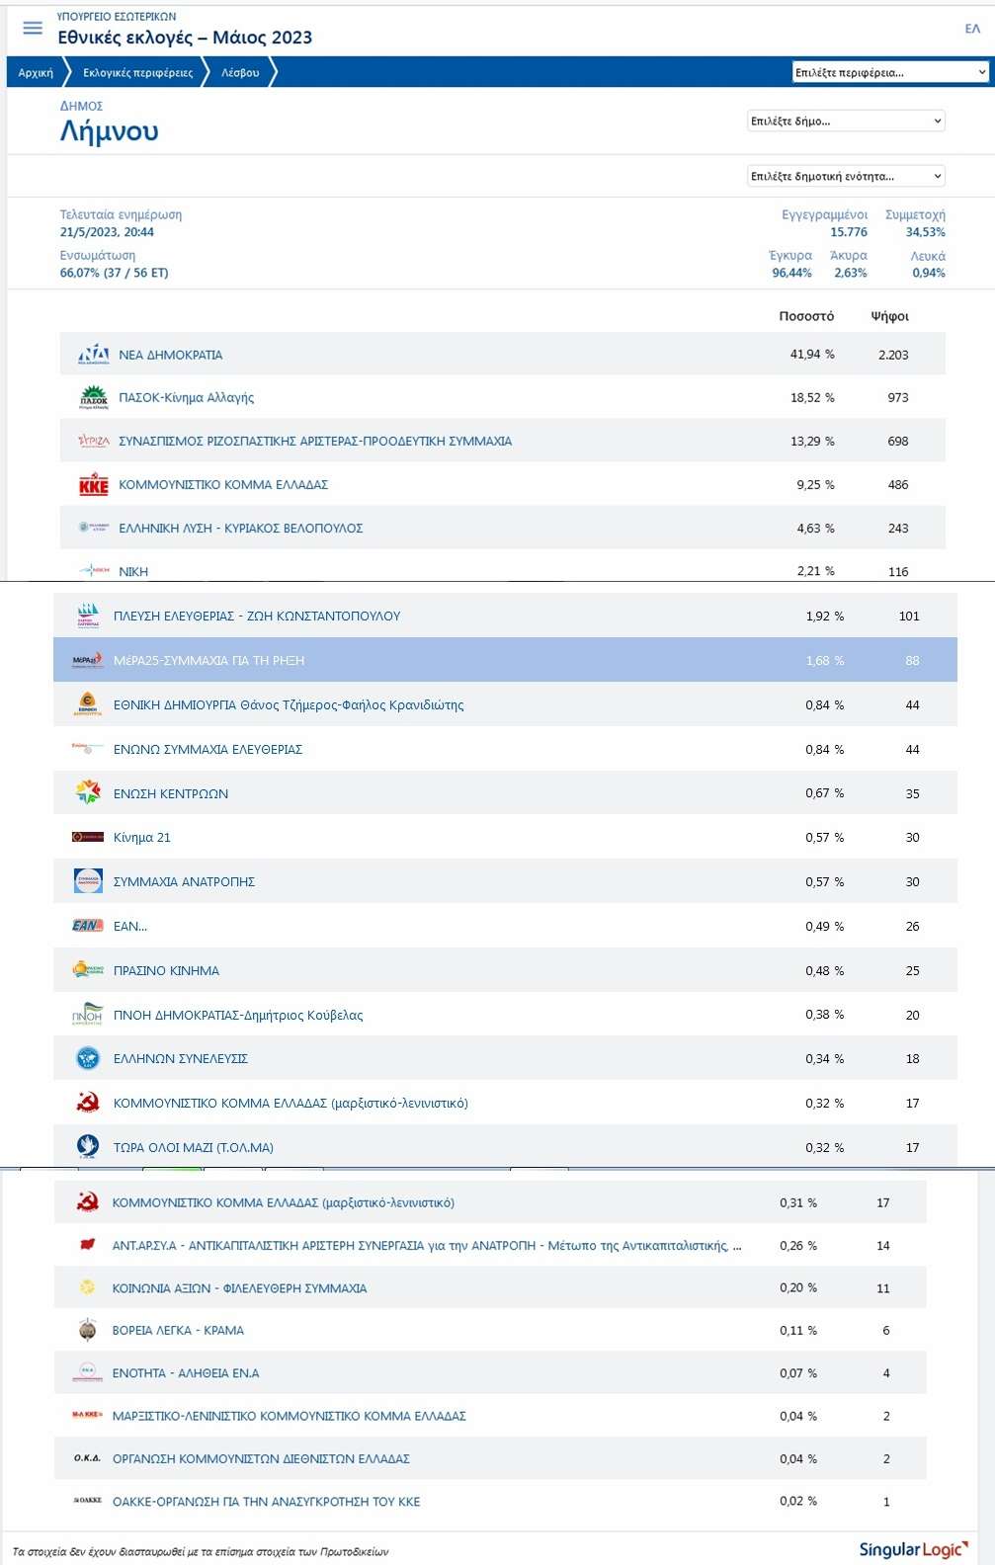Open the ΕΛΛΗΝΙΚΗ ΛΥΣΗ party link
Viewport: 995px width, 1565px height.
(240, 529)
